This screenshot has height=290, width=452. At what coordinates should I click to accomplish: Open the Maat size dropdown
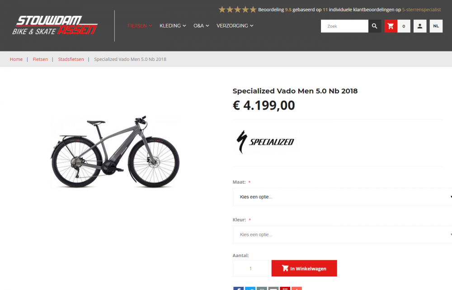[x=342, y=197]
